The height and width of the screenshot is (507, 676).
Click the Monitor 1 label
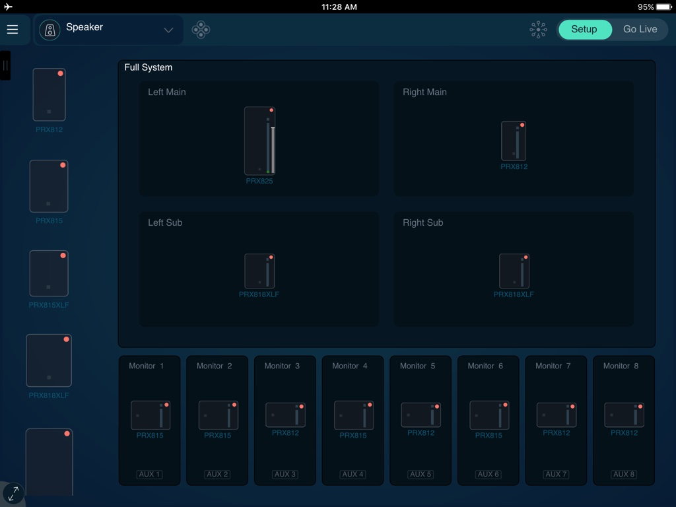(x=146, y=366)
